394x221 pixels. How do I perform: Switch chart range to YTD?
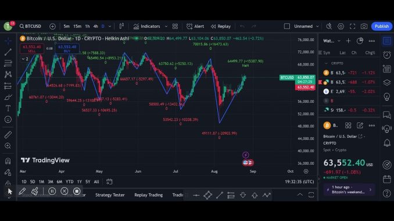coord(70,182)
